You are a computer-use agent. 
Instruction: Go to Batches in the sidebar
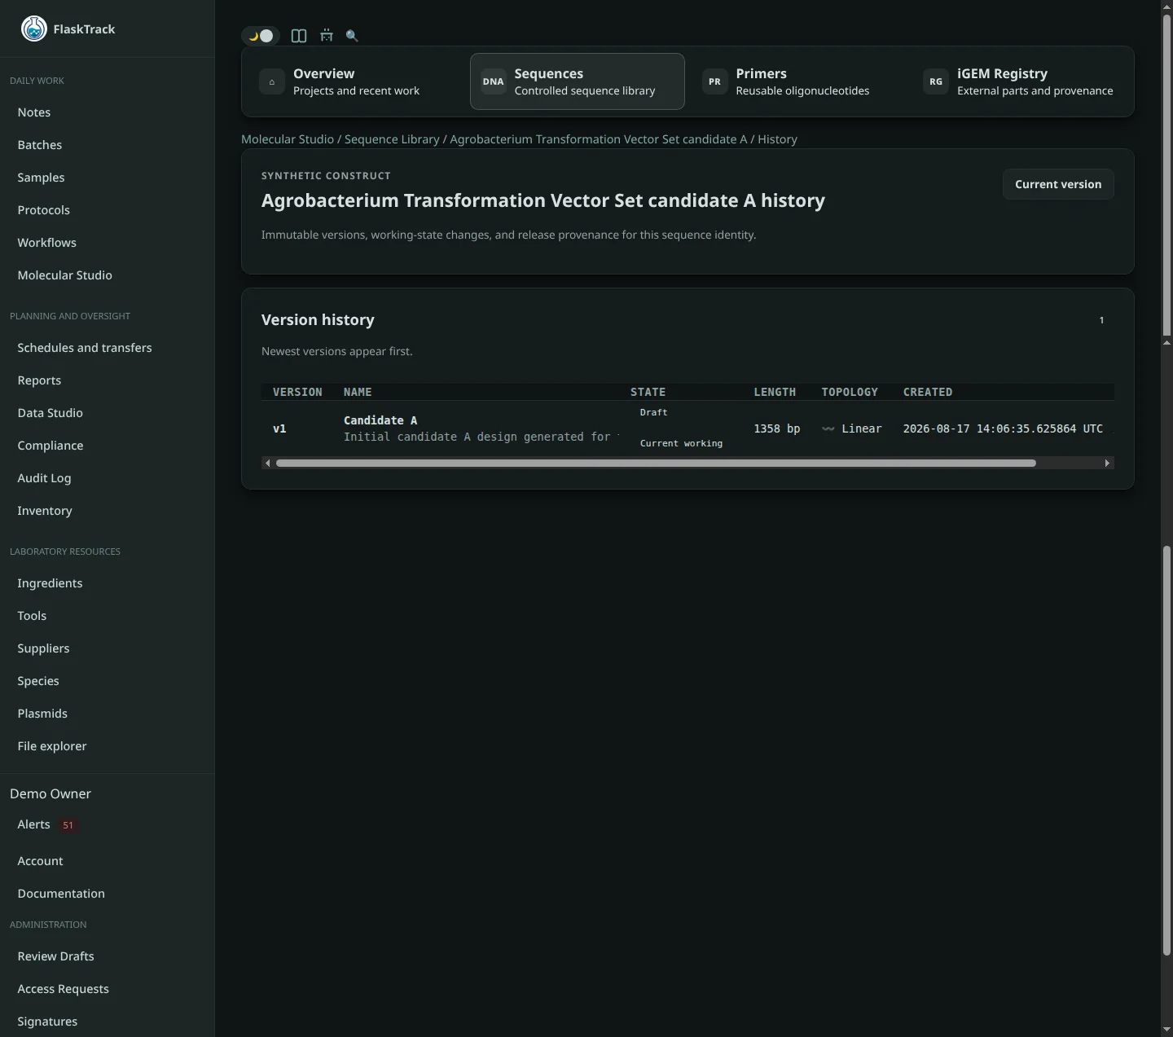point(40,145)
